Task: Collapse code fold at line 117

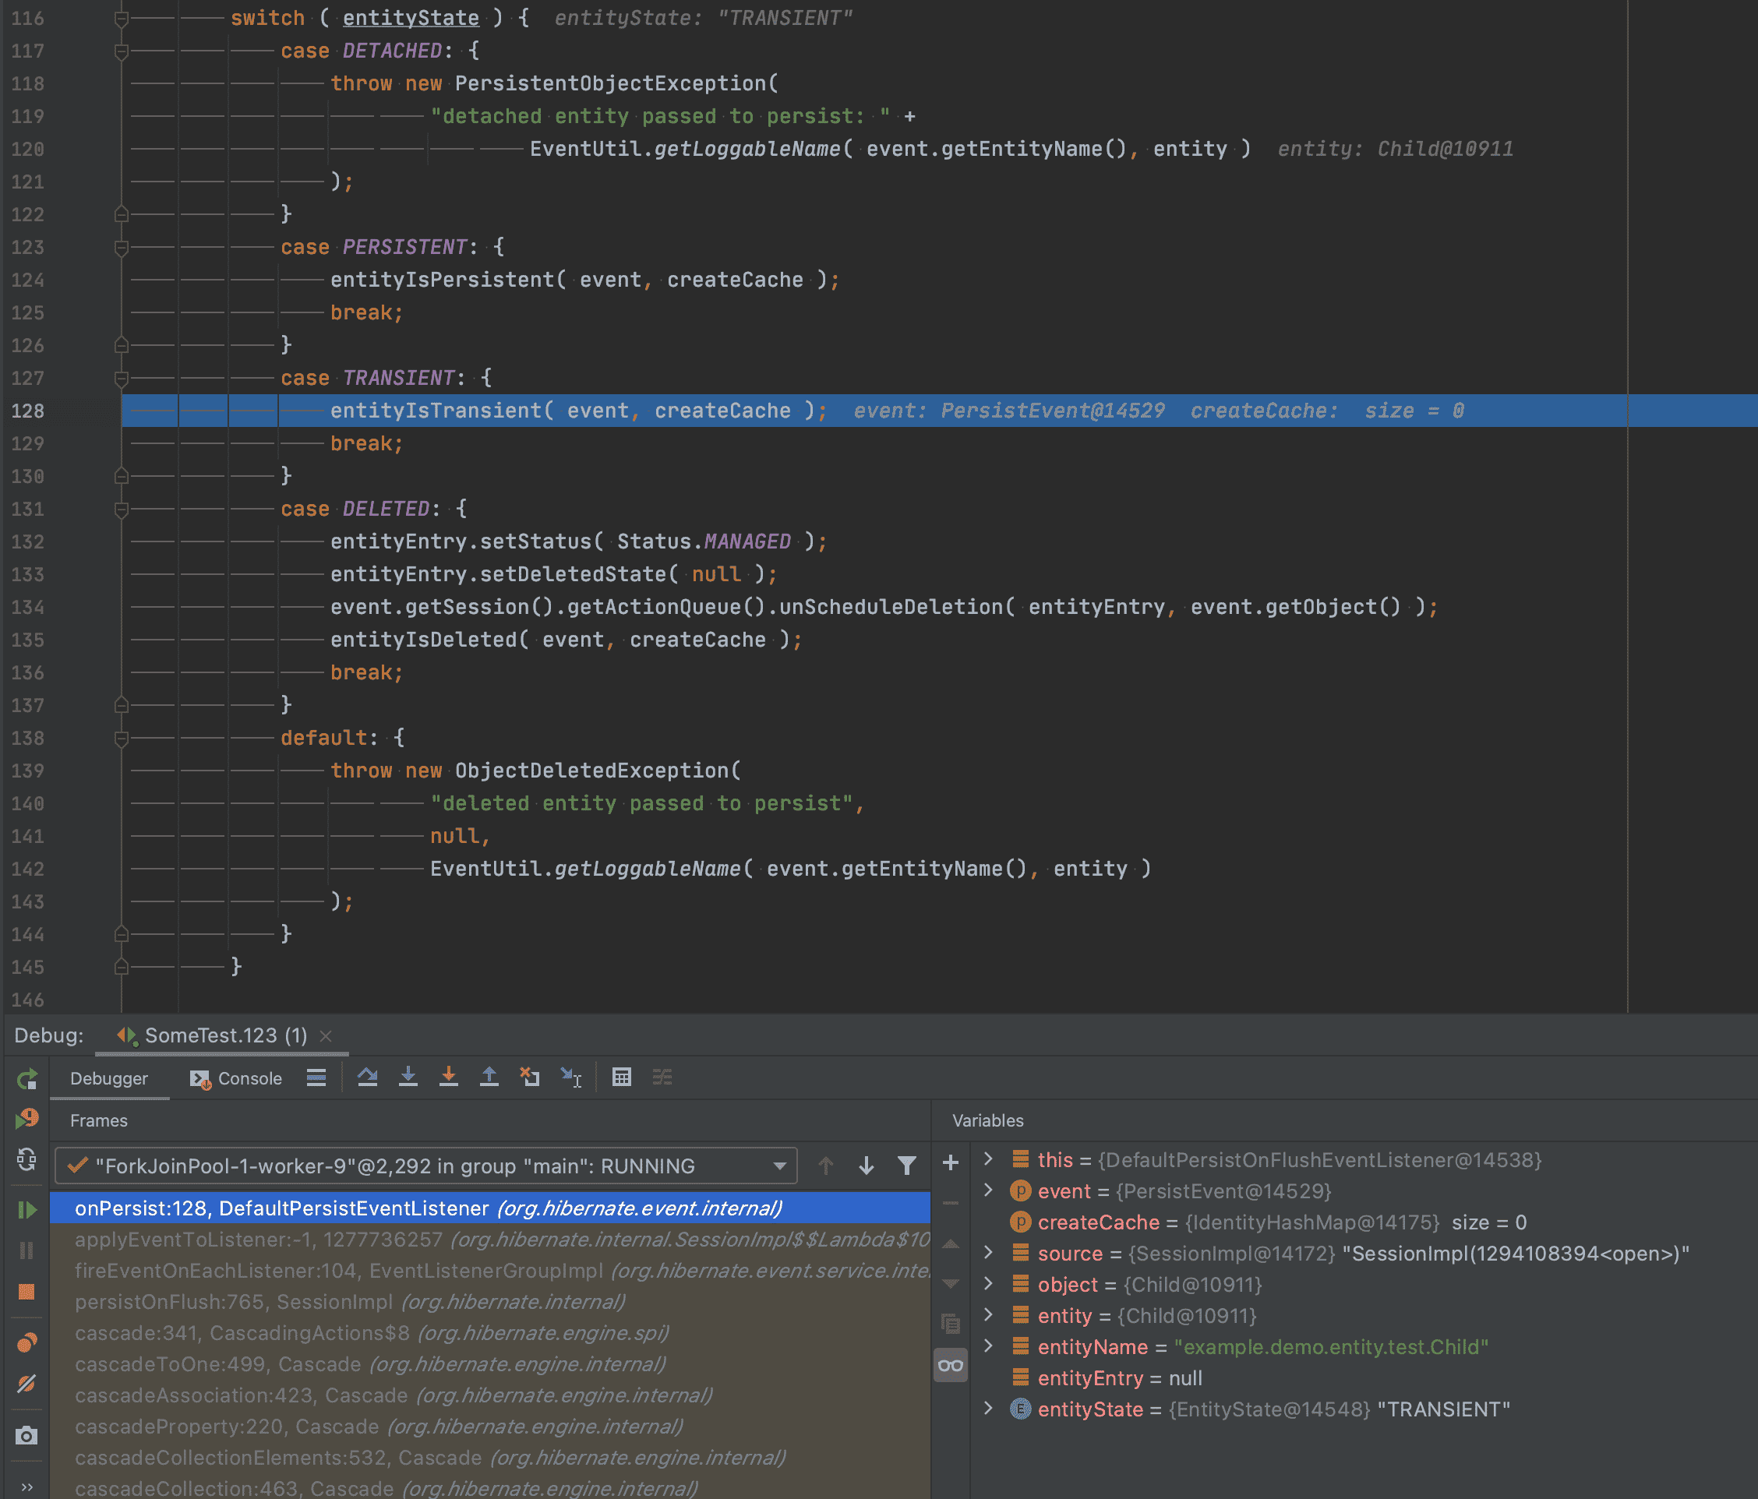Action: click(122, 51)
